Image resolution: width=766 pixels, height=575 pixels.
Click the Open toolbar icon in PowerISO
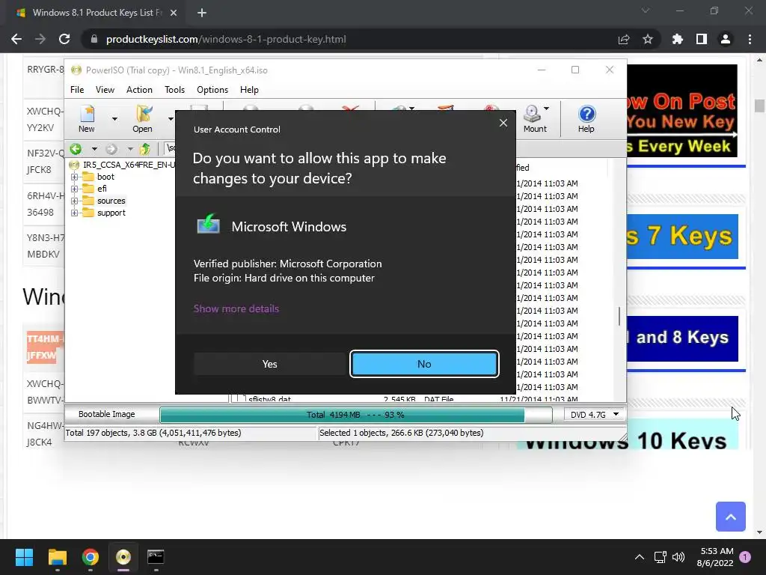tap(143, 119)
